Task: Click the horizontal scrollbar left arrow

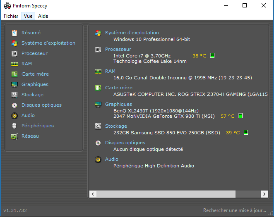Action: 93,194
